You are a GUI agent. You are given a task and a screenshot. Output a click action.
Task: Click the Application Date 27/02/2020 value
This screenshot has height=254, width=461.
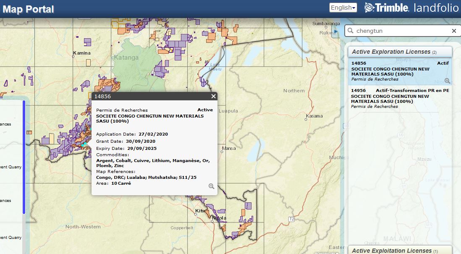pos(153,134)
